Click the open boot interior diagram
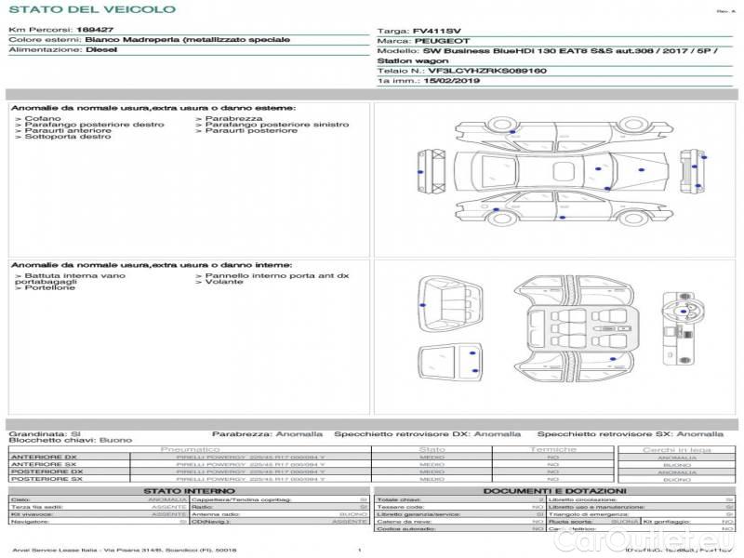744x558 pixels. click(450, 304)
